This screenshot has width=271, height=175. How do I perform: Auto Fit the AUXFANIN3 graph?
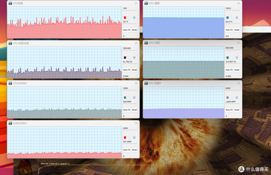click(x=126, y=150)
